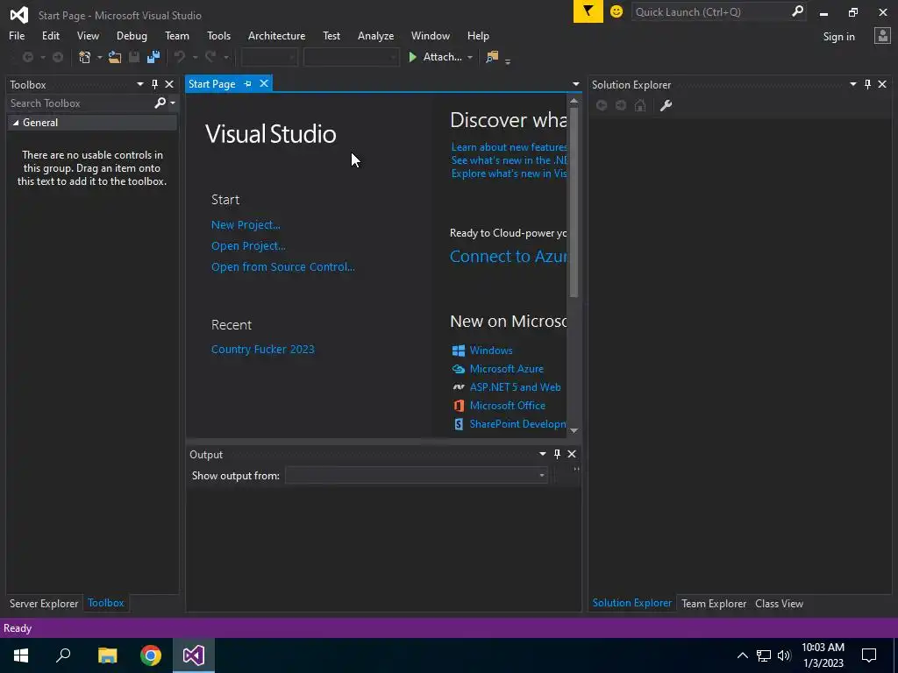Open Google Chrome from the taskbar
898x673 pixels.
[x=151, y=655]
